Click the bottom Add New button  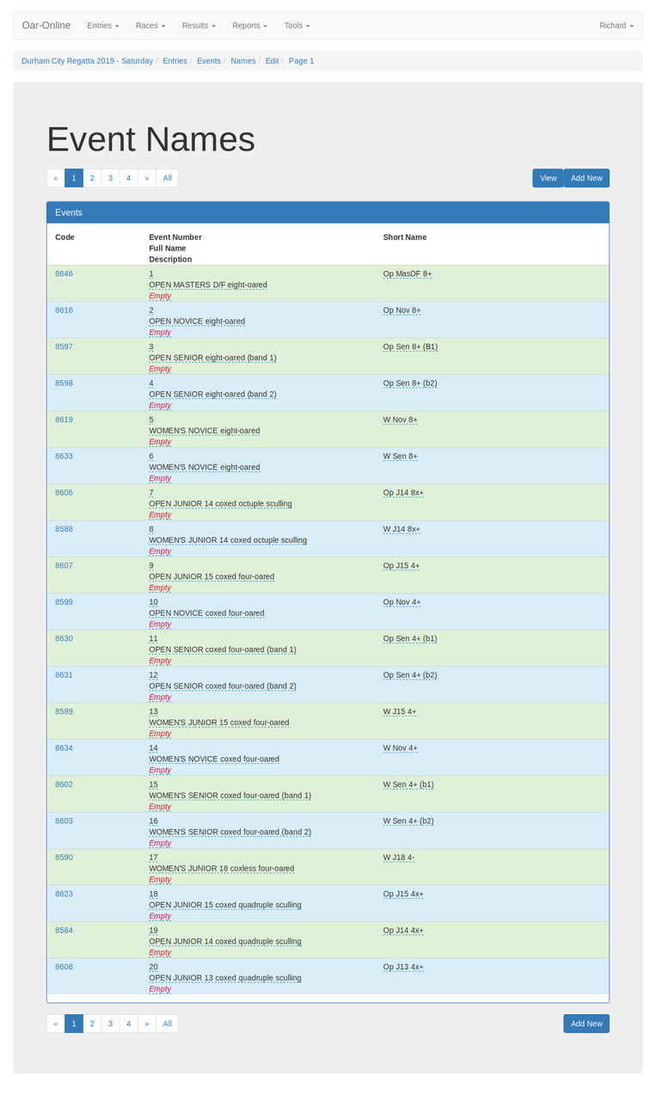[586, 1024]
